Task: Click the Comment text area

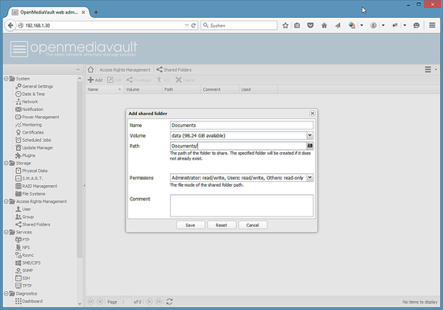Action: pyautogui.click(x=242, y=205)
